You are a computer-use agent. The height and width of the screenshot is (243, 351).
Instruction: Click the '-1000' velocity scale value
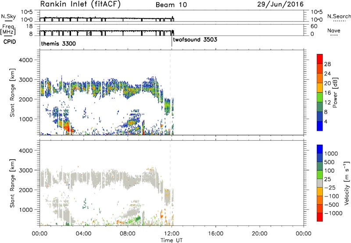click(x=333, y=213)
